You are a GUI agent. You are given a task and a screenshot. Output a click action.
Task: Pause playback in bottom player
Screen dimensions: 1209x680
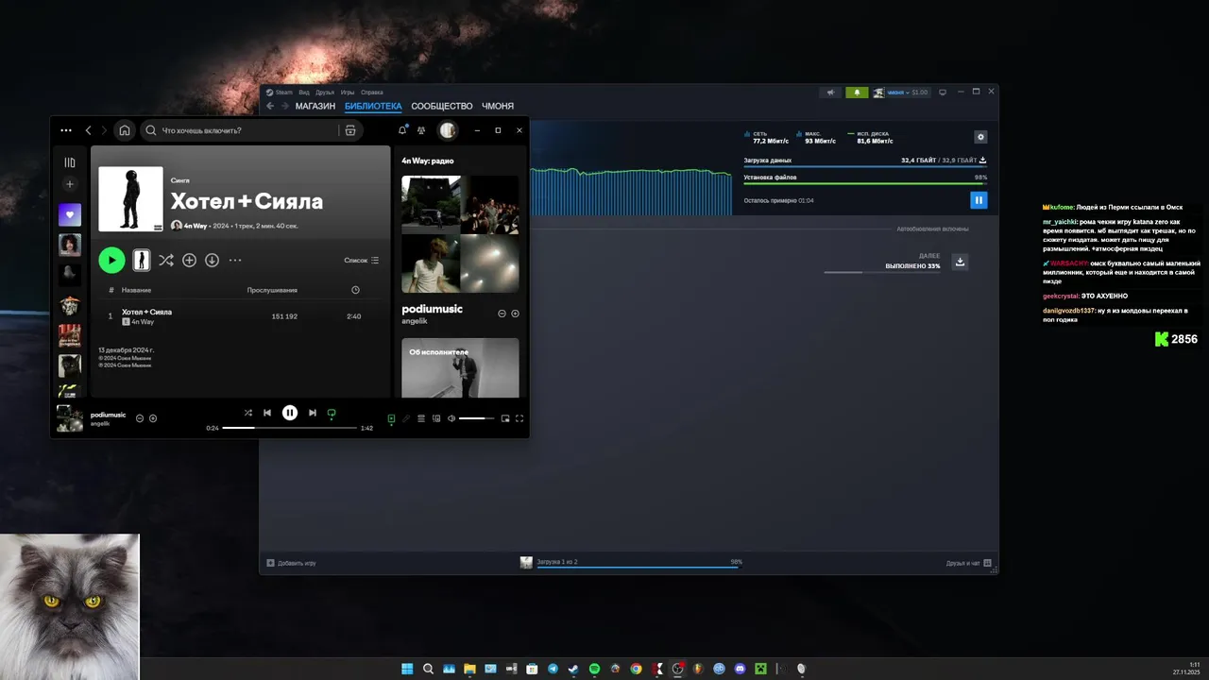click(290, 413)
